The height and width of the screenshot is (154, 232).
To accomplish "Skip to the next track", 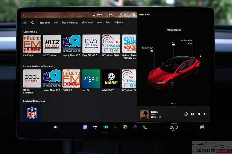I will (x=205, y=114).
